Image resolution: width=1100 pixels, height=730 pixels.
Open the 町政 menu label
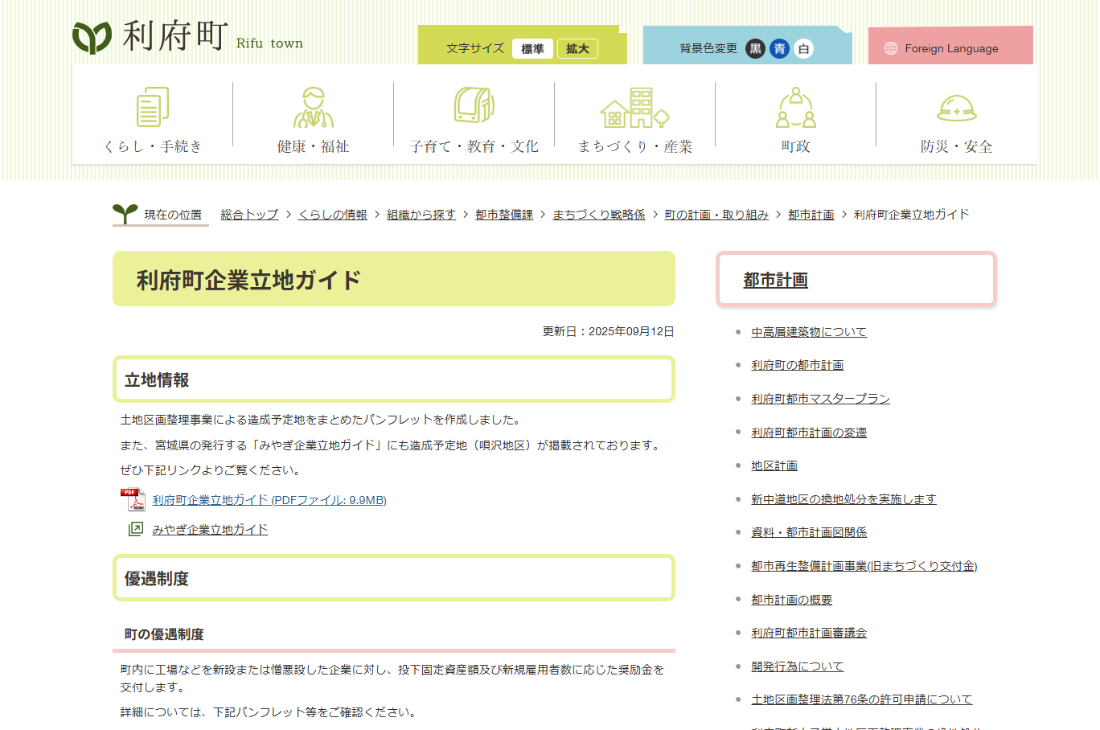(x=796, y=146)
